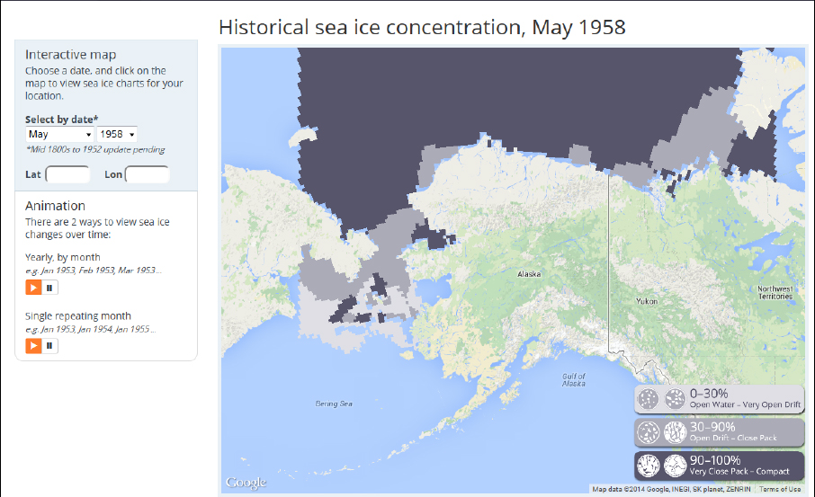
Task: Open the year dropdown showing 1958
Action: pyautogui.click(x=117, y=134)
